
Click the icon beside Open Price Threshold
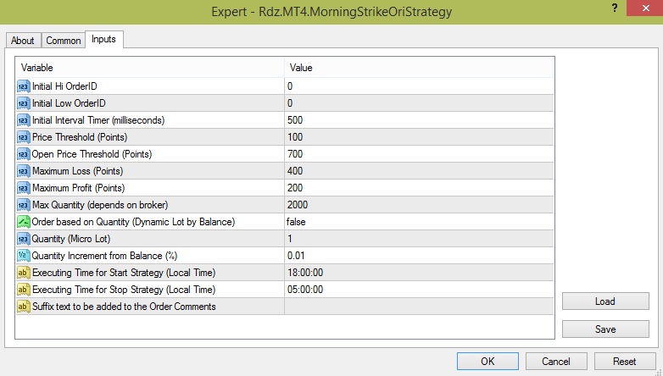click(23, 154)
